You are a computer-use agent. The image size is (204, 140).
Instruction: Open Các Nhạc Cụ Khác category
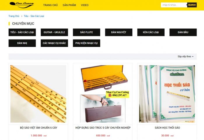coord(54,43)
